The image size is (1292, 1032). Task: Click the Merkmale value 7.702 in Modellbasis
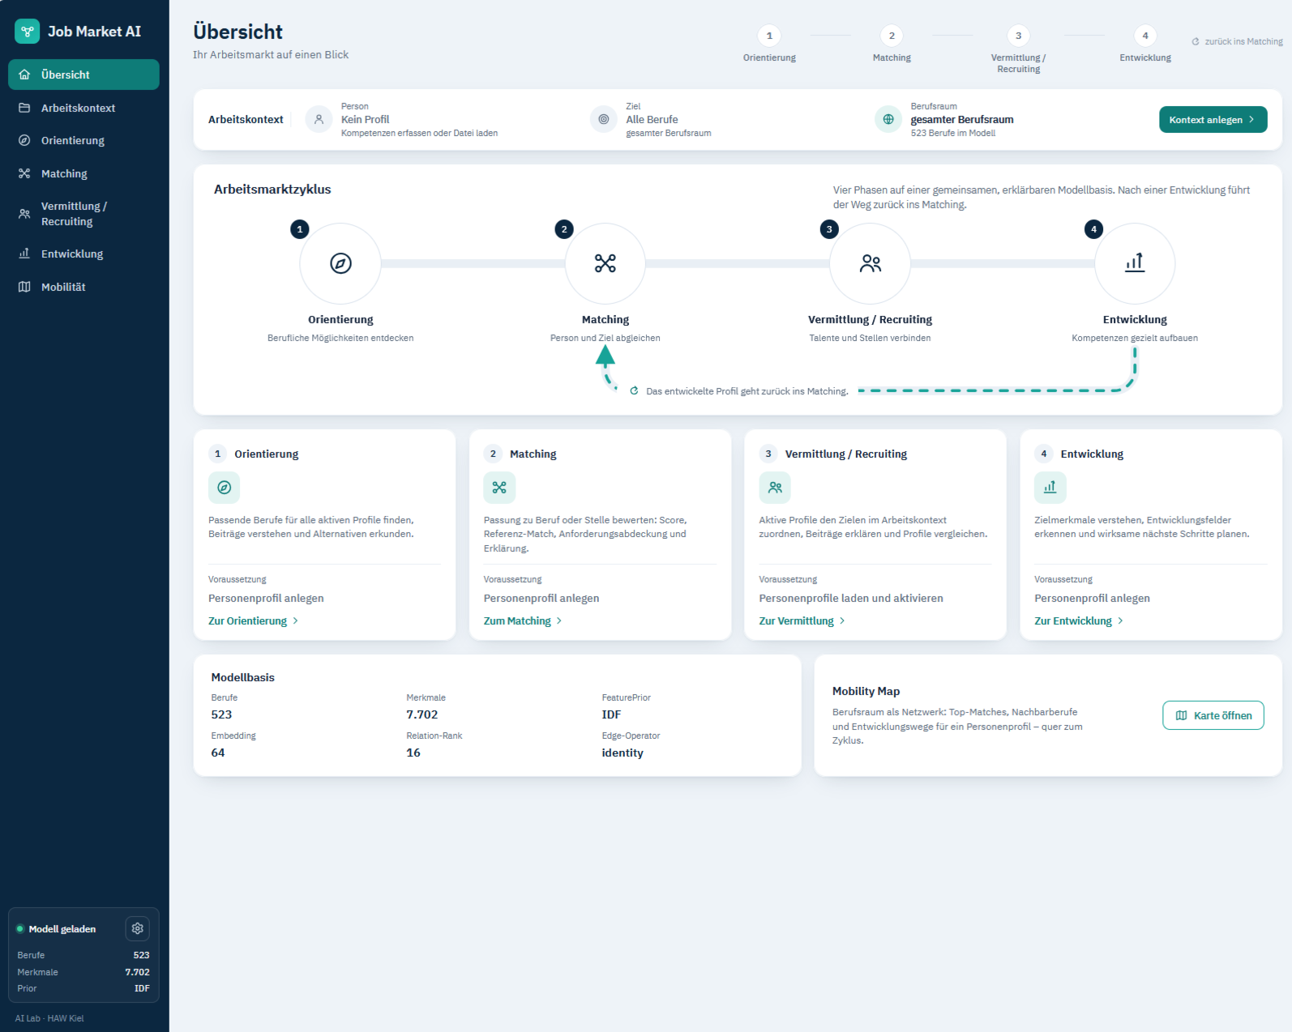click(x=422, y=714)
